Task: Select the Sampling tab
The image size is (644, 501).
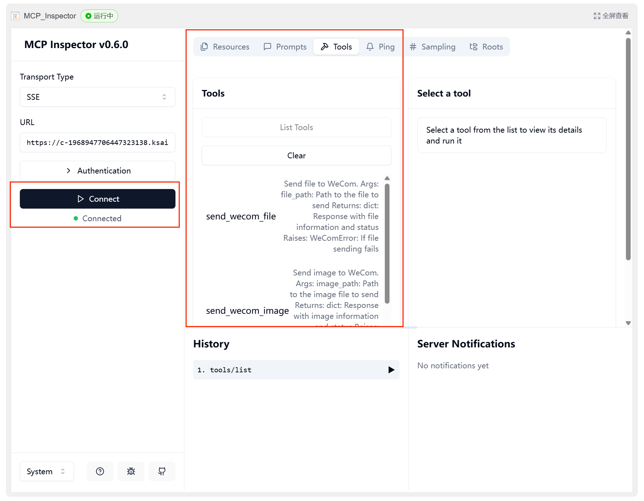Action: point(432,47)
